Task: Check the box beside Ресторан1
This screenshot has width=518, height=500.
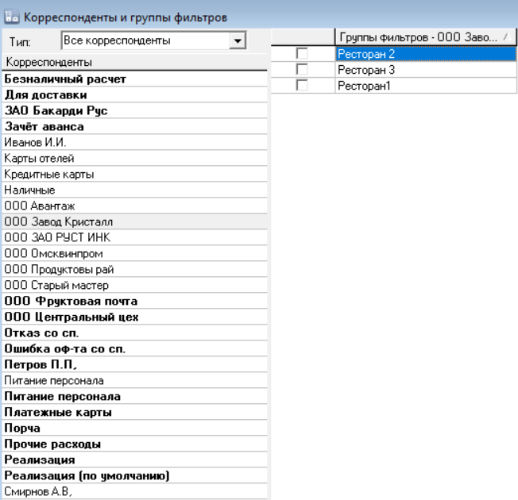Action: point(302,86)
